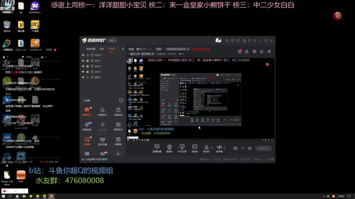Open the Recycle Bin desktop icon
The width and height of the screenshot is (355, 199).
[x=7, y=26]
